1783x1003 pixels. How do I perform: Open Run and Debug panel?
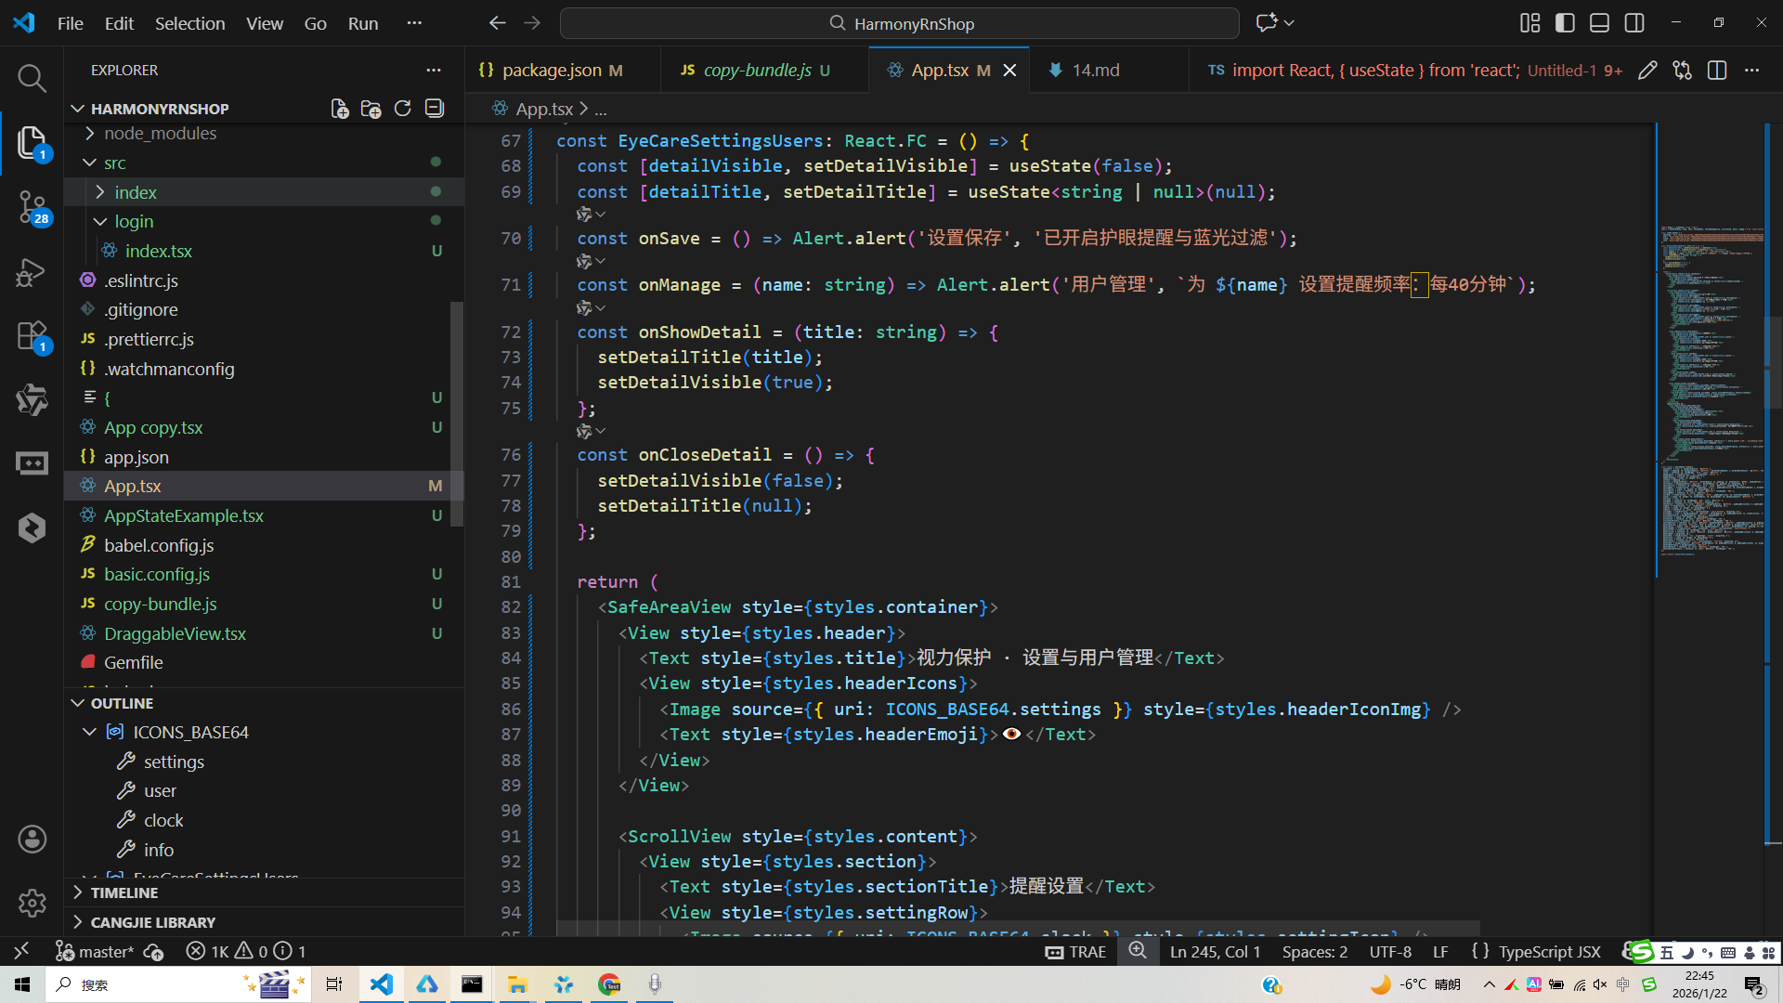pyautogui.click(x=32, y=272)
